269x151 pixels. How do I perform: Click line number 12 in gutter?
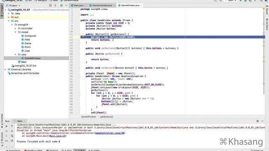[x=71, y=37]
